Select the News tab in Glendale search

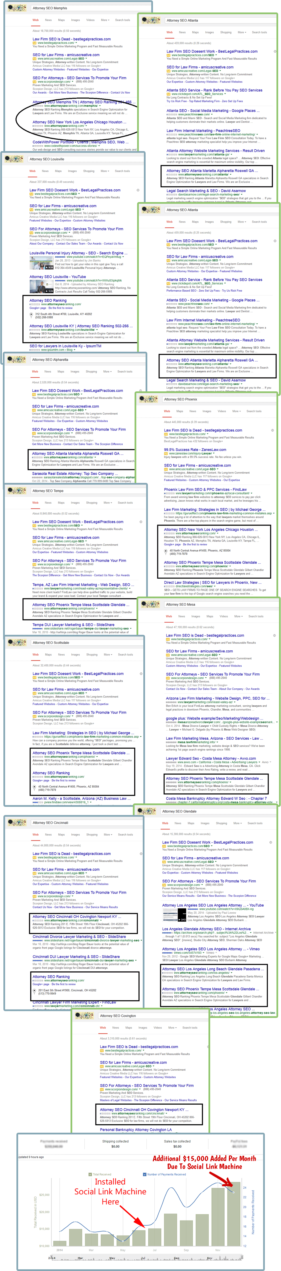178,823
